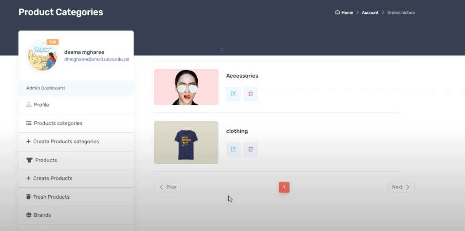The height and width of the screenshot is (231, 465).
Task: Click the Prev pagination button
Action: coord(167,187)
